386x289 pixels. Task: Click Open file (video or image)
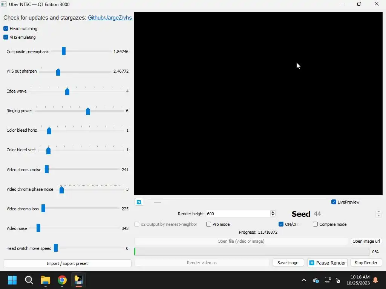pos(241,241)
